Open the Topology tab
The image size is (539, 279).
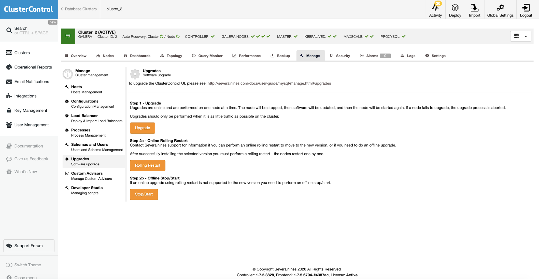pyautogui.click(x=171, y=56)
